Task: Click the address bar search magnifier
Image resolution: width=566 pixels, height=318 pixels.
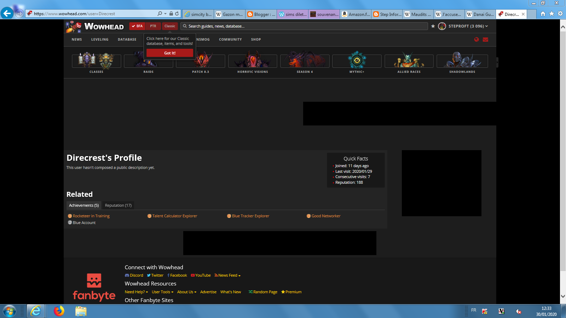Action: (x=160, y=14)
